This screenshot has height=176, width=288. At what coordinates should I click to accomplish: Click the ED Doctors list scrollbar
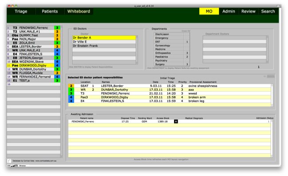[136, 50]
